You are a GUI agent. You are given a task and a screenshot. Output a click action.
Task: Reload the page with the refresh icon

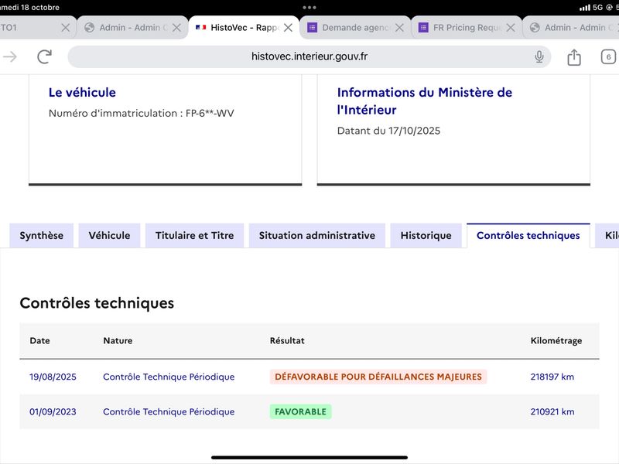tap(44, 56)
